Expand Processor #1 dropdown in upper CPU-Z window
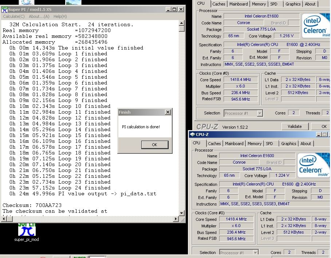 pos(260,113)
